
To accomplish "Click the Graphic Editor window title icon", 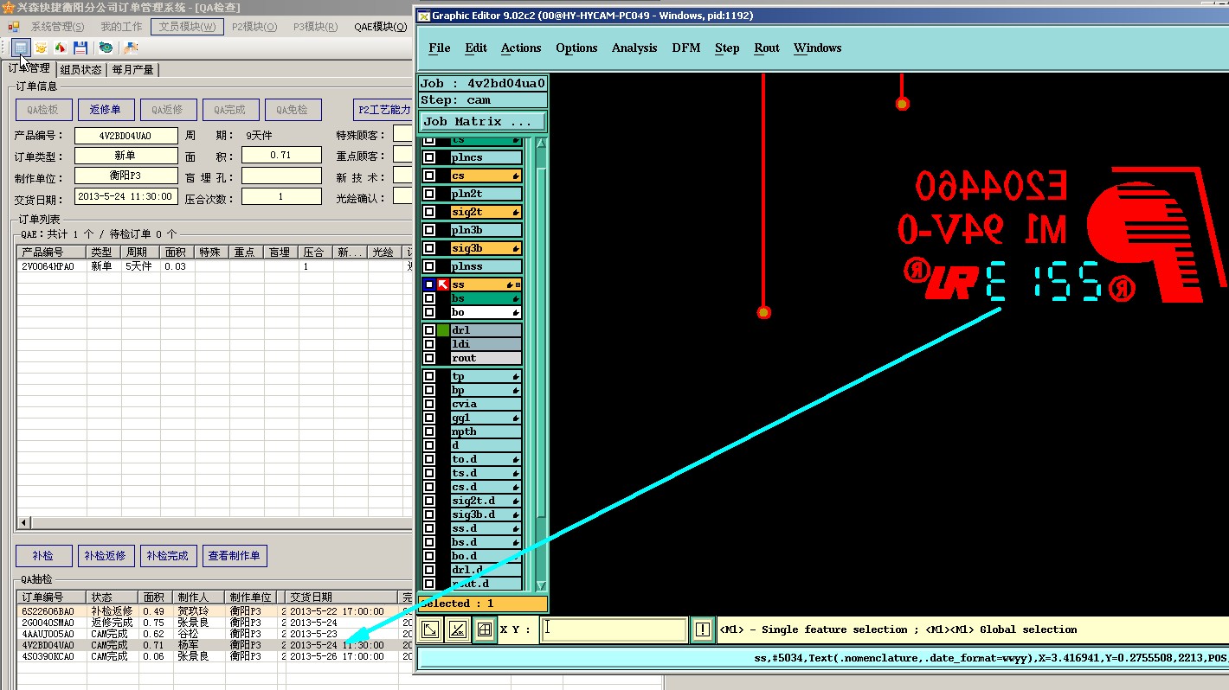I will (423, 15).
